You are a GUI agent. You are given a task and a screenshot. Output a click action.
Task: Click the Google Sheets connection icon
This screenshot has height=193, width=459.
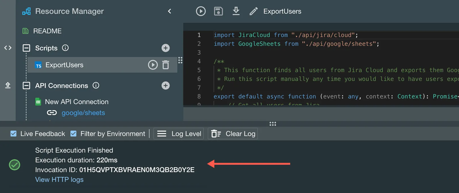pyautogui.click(x=38, y=102)
